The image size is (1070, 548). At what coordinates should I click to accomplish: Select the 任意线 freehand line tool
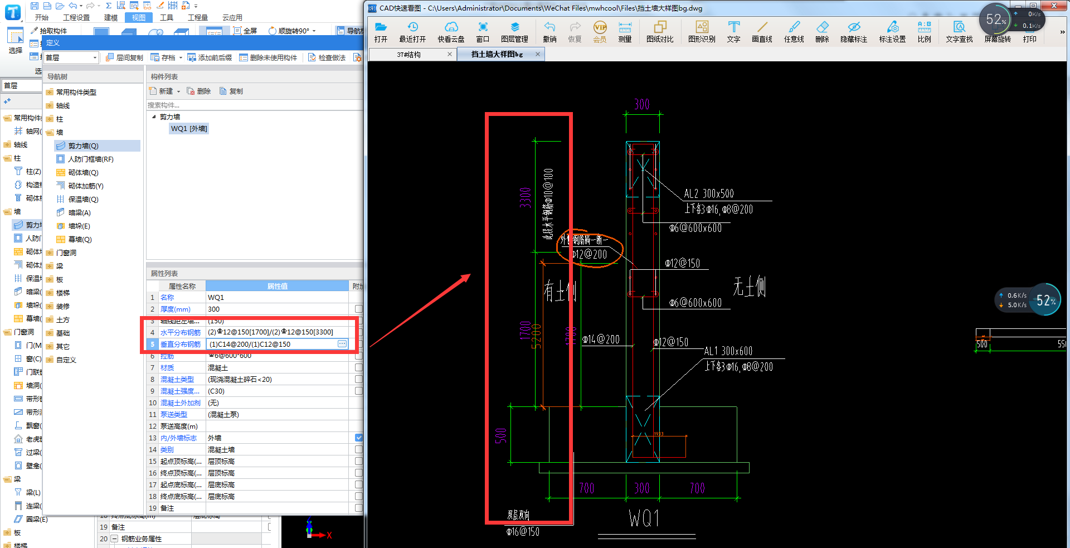[794, 32]
